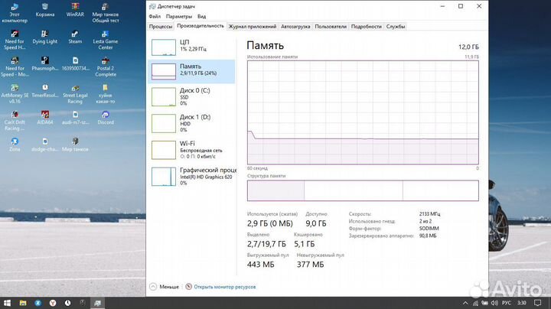Open the Windows Start menu
The height and width of the screenshot is (309, 551).
(x=7, y=303)
